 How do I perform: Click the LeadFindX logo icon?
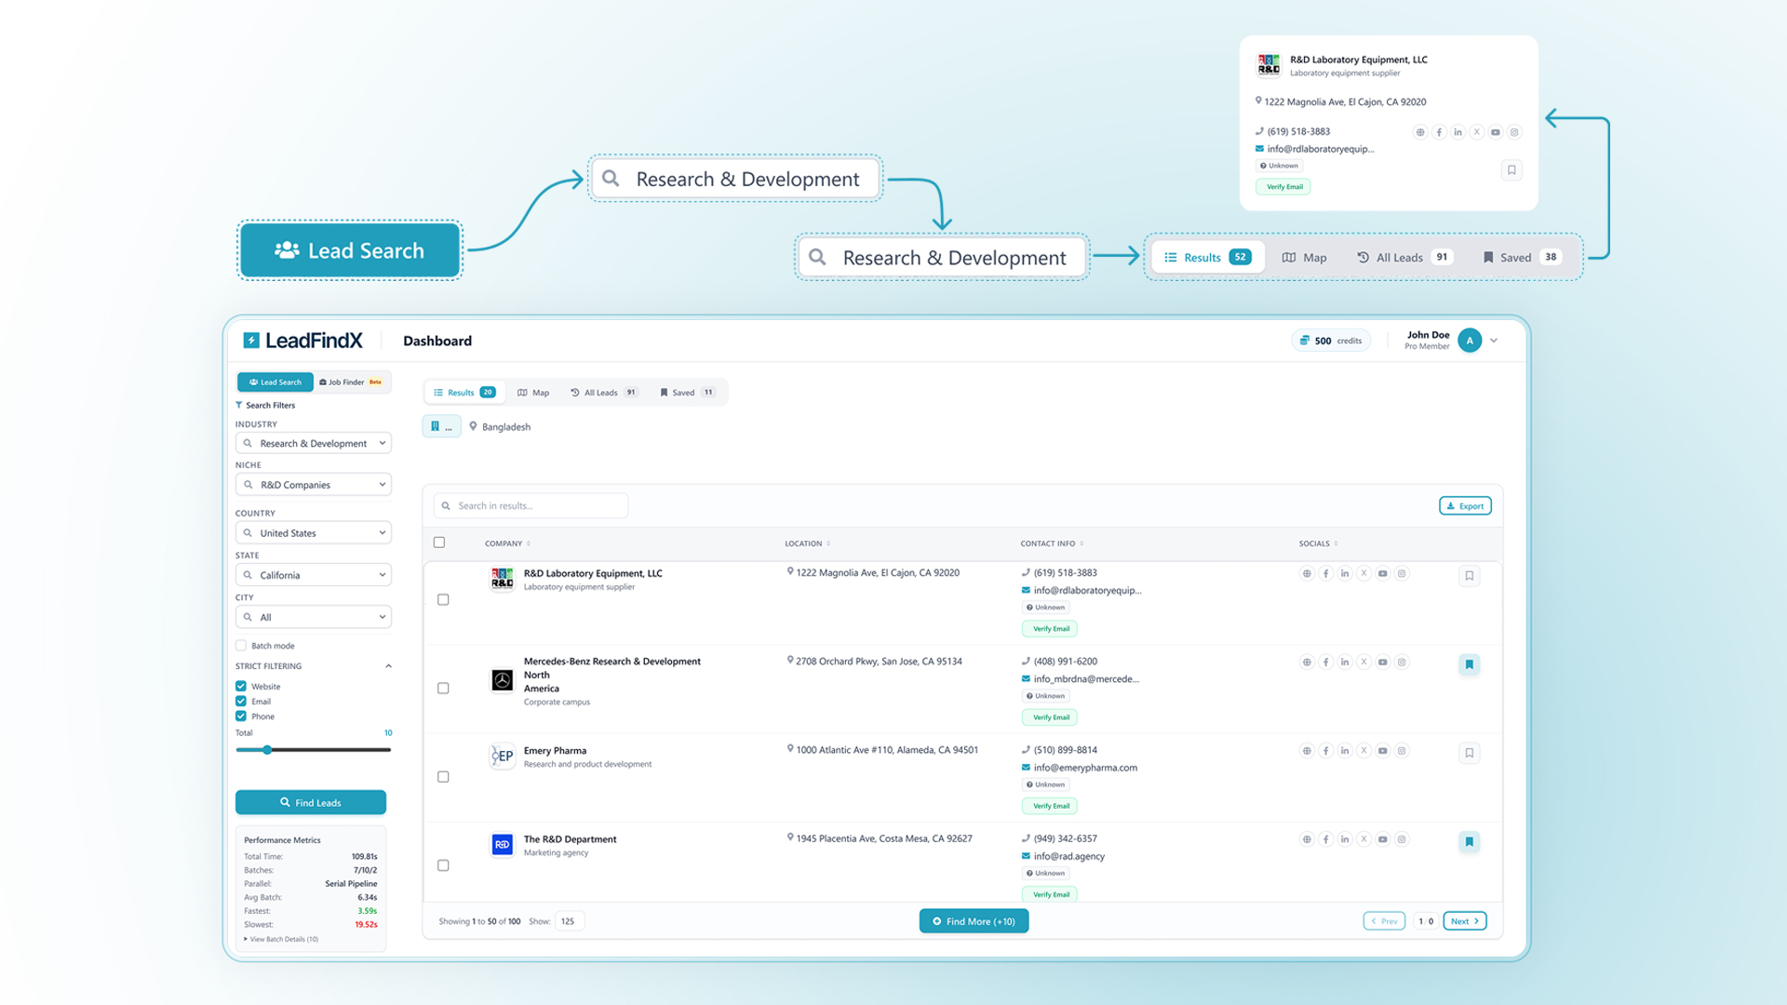point(251,341)
